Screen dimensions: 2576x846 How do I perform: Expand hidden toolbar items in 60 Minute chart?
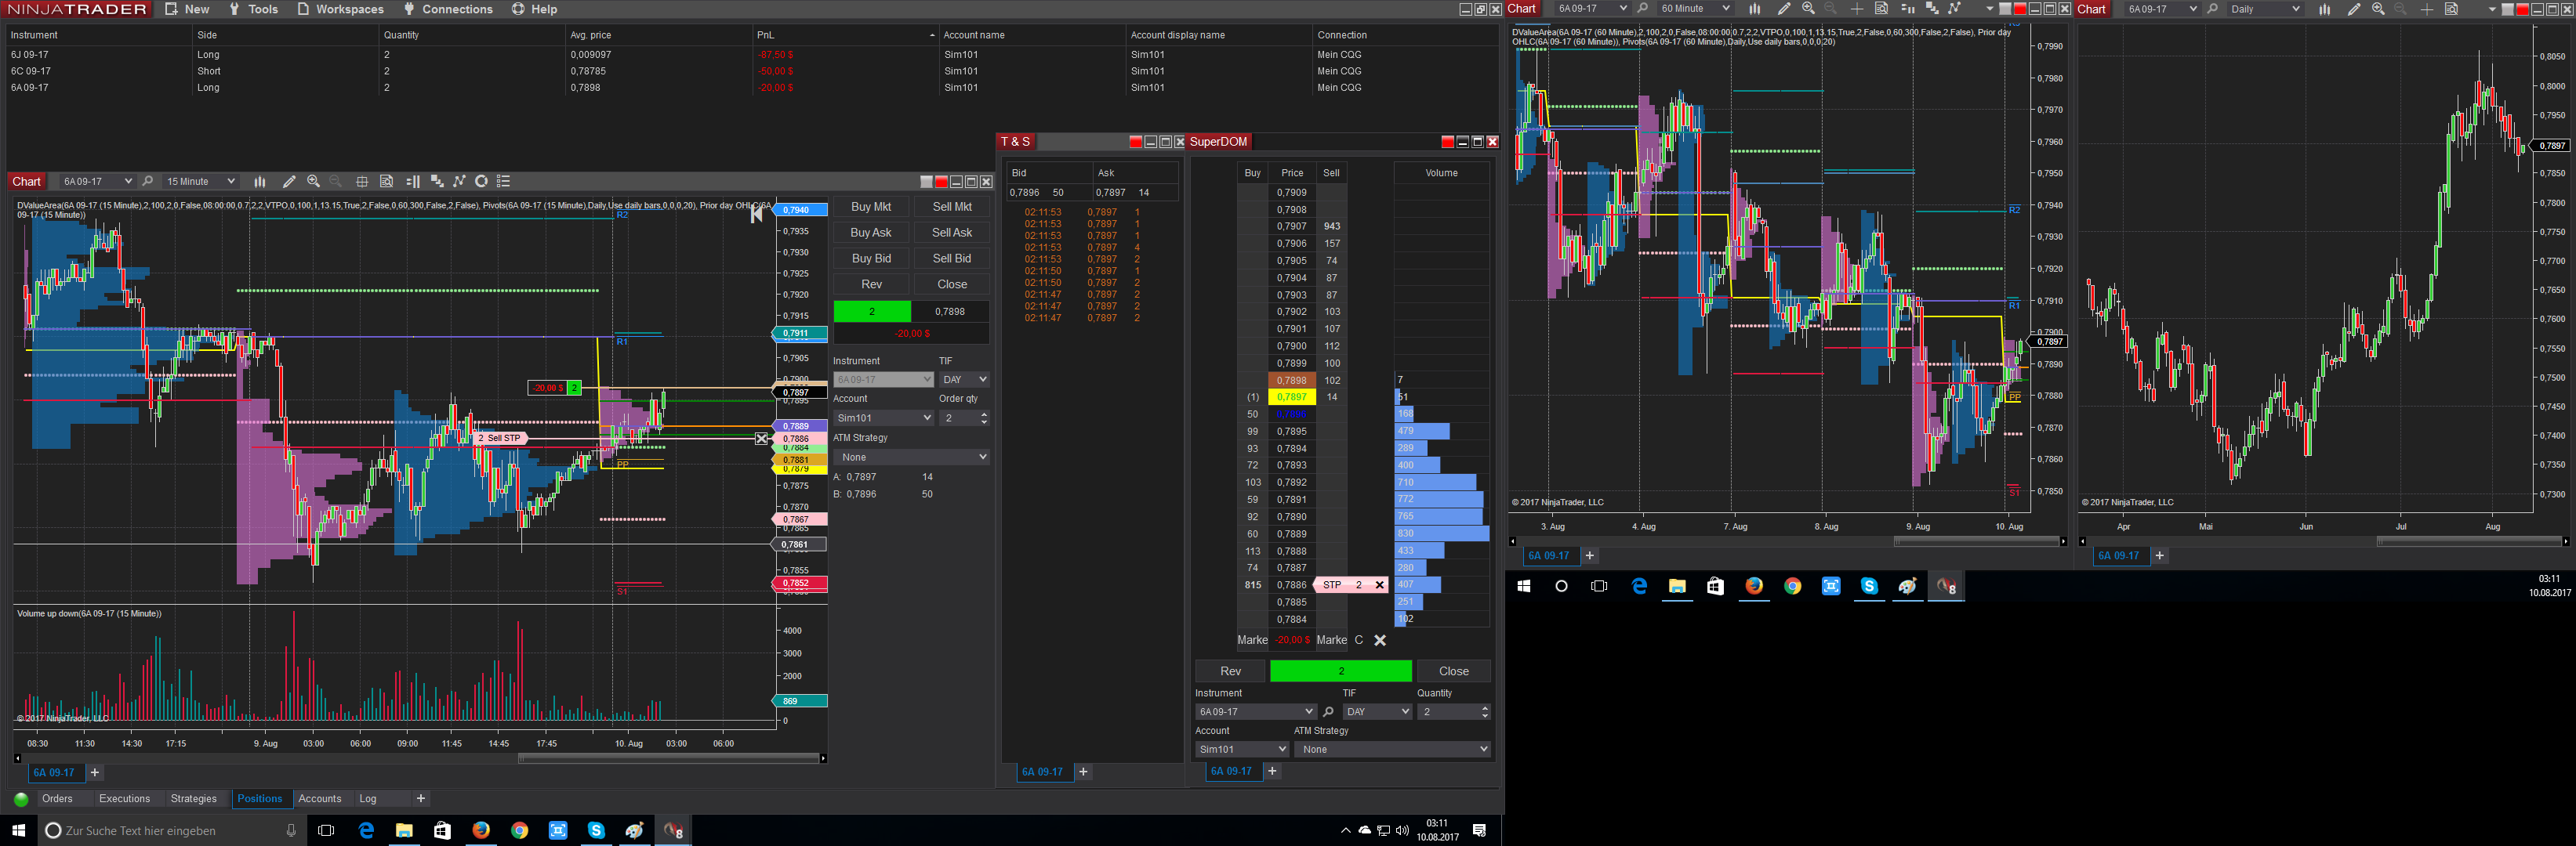point(1989,9)
